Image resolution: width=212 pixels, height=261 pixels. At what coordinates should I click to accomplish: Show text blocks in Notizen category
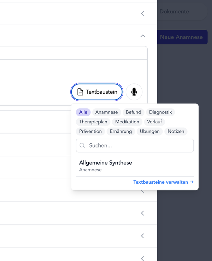click(x=176, y=131)
